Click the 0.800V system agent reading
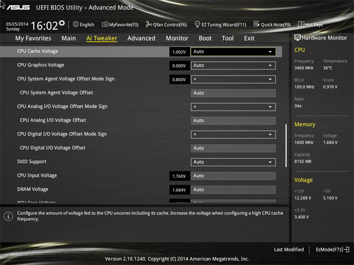 [179, 79]
